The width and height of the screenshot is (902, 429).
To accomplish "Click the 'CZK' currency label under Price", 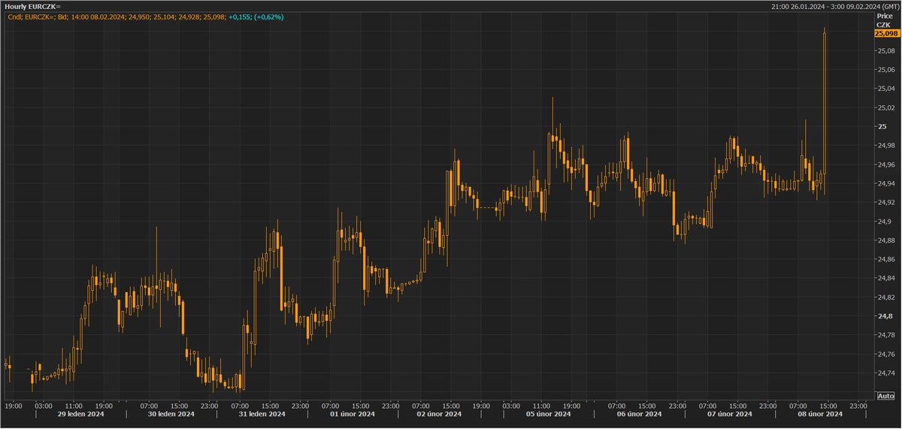I will coord(883,25).
